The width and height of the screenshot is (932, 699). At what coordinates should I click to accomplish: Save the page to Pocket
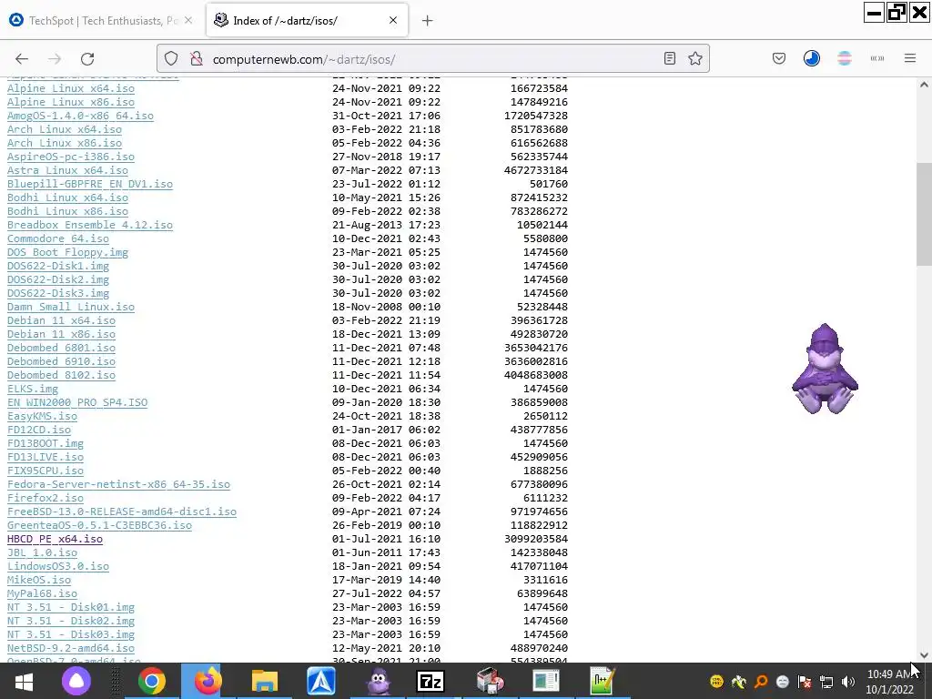[779, 58]
